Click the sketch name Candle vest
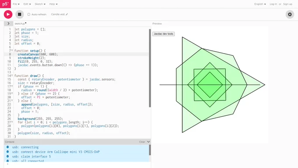Viewport: 298px width, 168px height. tap(58, 14)
